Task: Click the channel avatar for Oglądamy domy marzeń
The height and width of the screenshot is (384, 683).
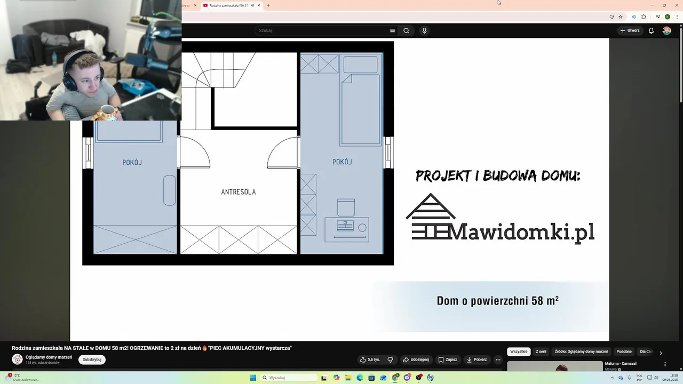Action: coord(17,359)
